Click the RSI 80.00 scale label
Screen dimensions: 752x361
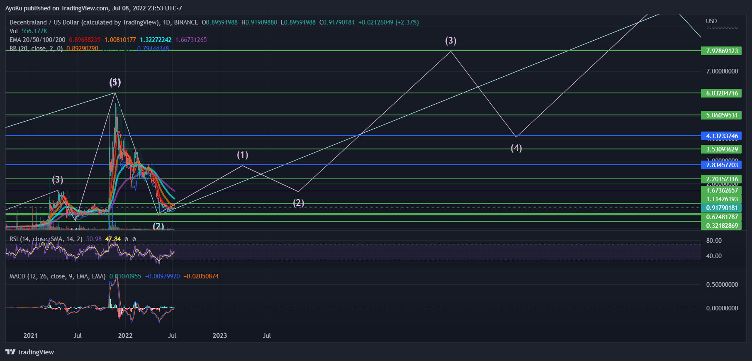tap(714, 241)
